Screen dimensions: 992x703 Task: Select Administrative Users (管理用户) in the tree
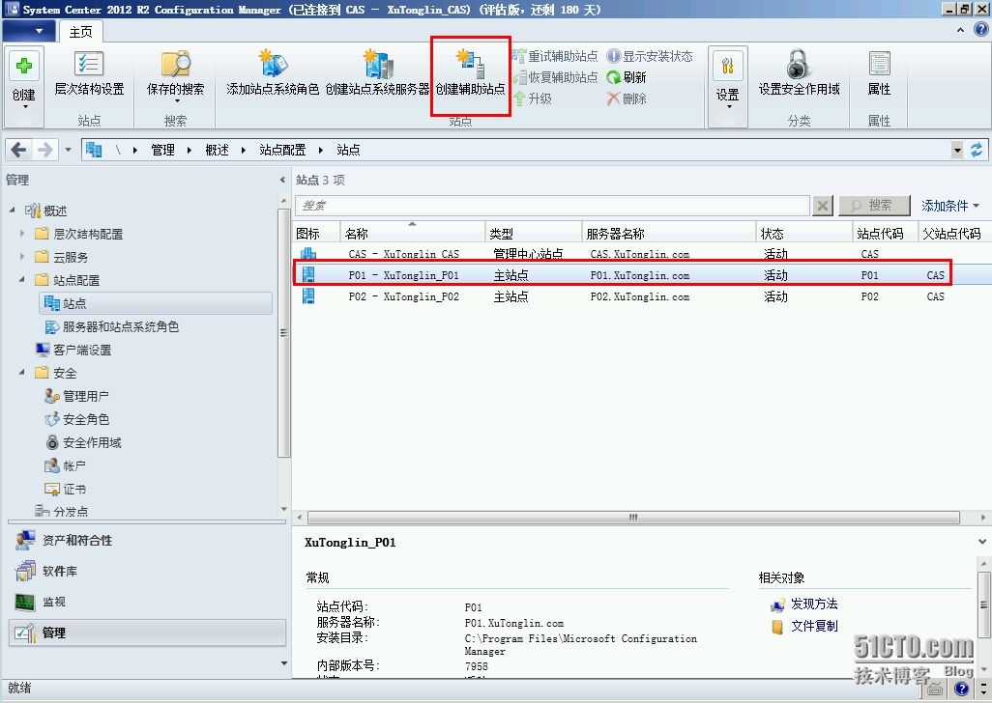(76, 396)
